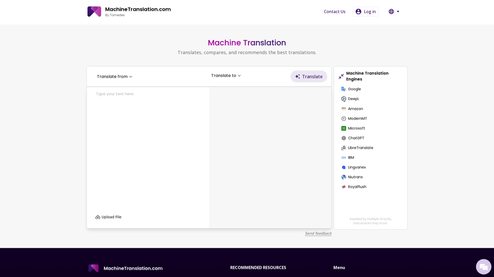The height and width of the screenshot is (277, 494).
Task: Select the LibreTranslate engine label
Action: pos(360,148)
